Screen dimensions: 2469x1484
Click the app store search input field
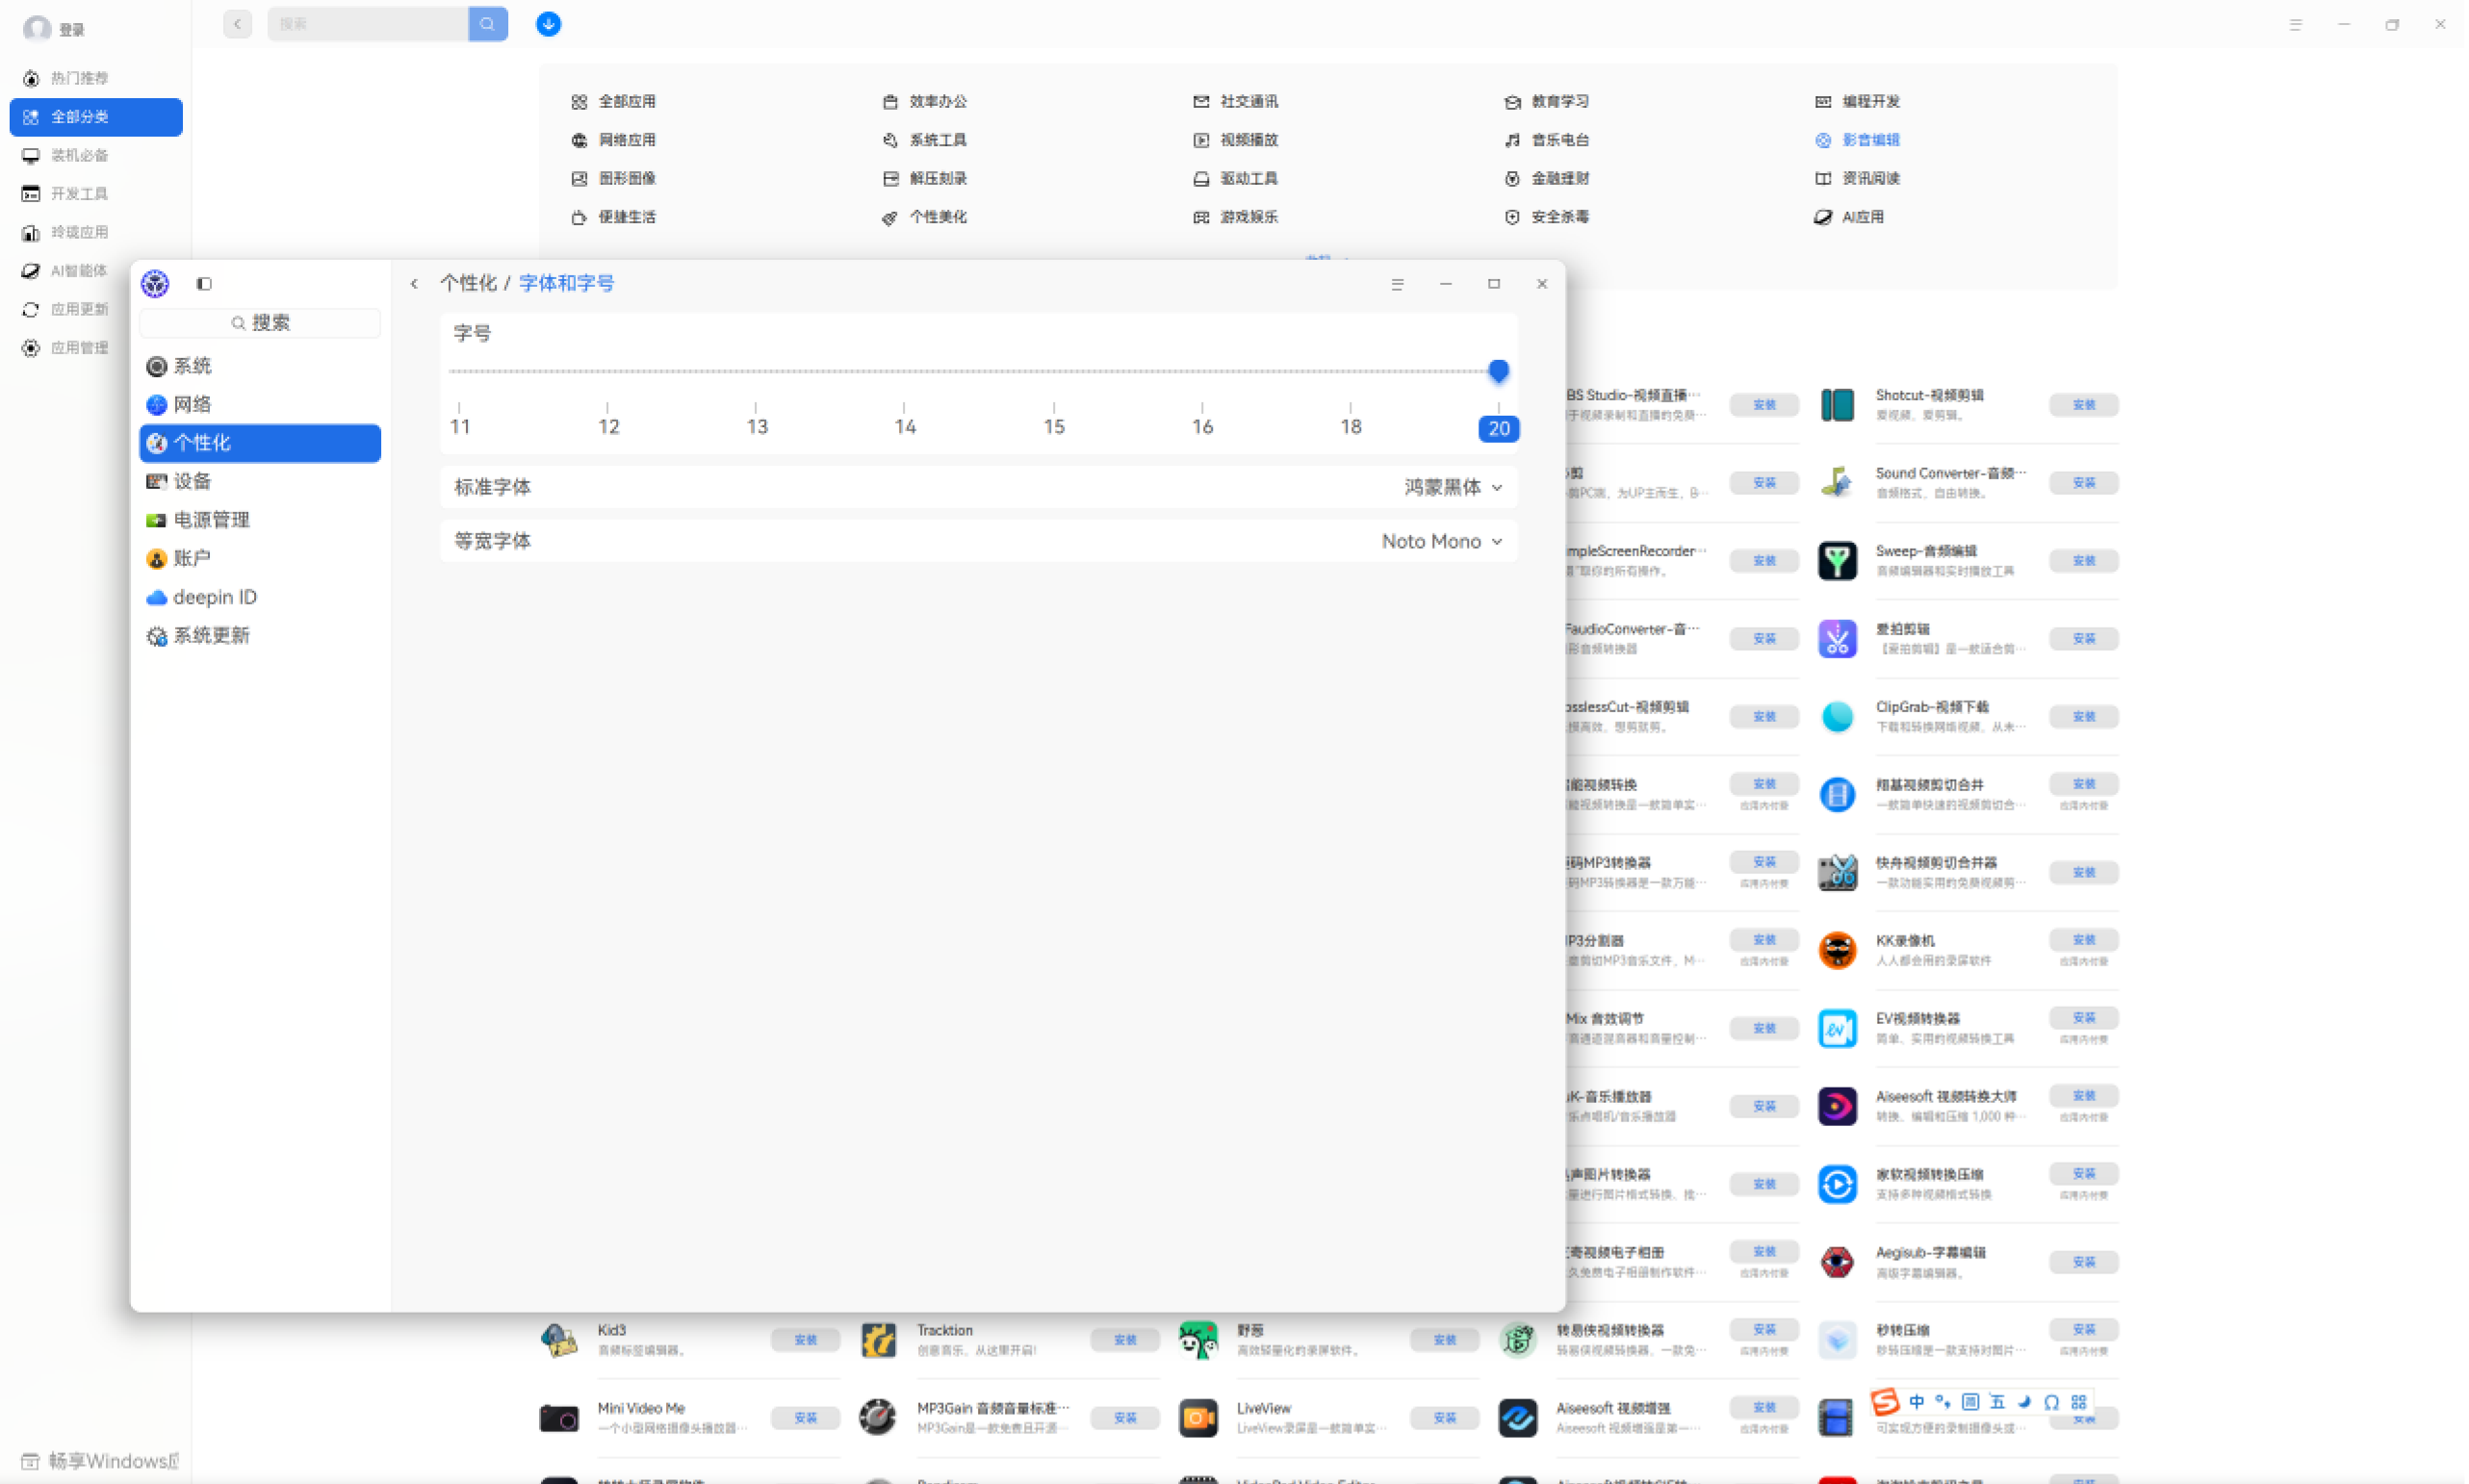coord(368,24)
